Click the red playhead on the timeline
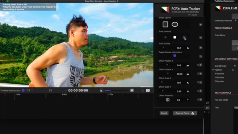The width and height of the screenshot is (238, 134). click(5, 95)
